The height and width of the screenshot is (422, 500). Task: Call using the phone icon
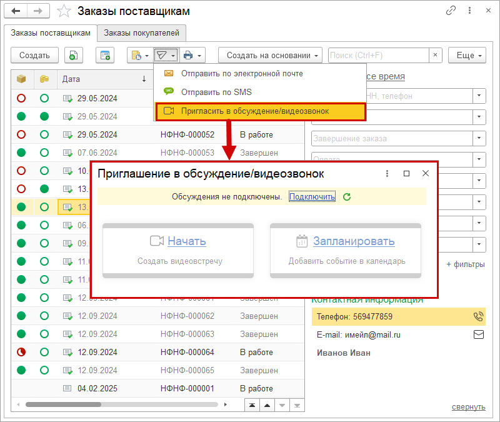[478, 316]
